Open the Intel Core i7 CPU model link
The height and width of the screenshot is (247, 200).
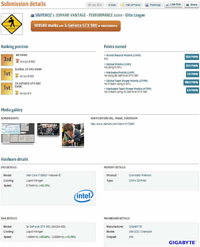pos(43,175)
